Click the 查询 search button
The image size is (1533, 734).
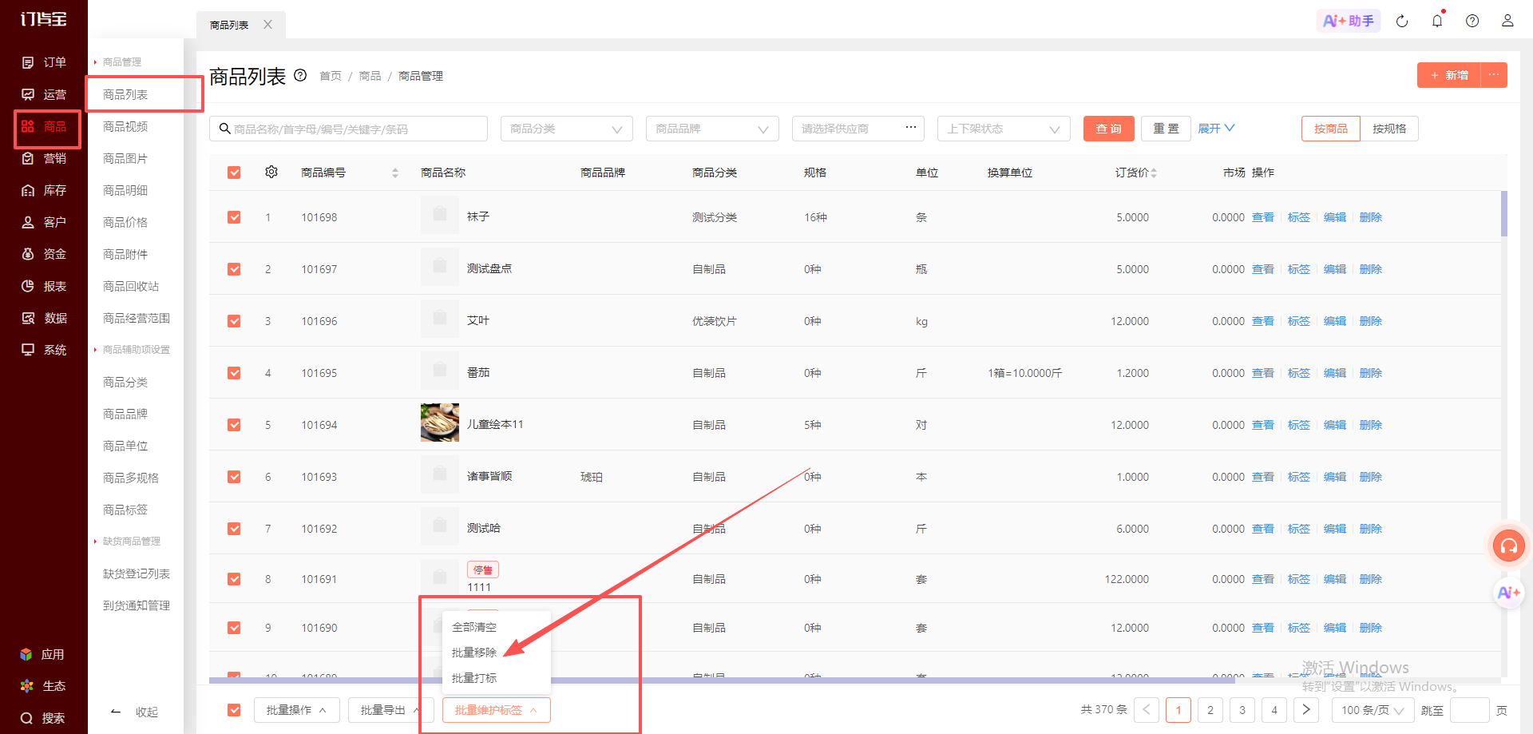pos(1109,129)
